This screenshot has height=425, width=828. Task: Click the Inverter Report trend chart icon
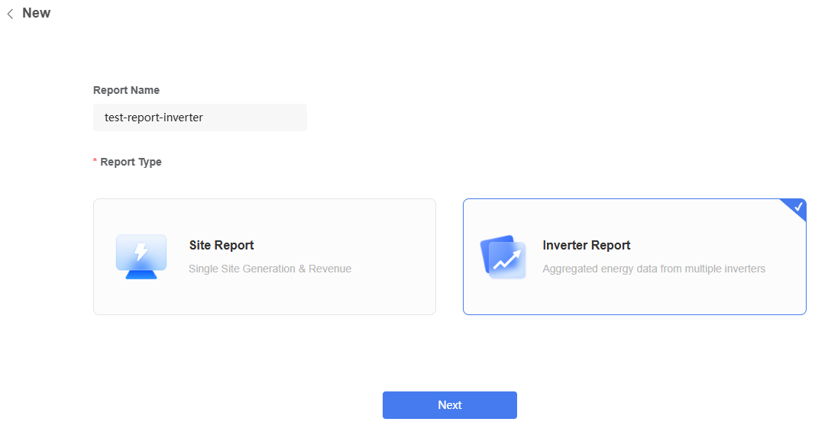[503, 257]
